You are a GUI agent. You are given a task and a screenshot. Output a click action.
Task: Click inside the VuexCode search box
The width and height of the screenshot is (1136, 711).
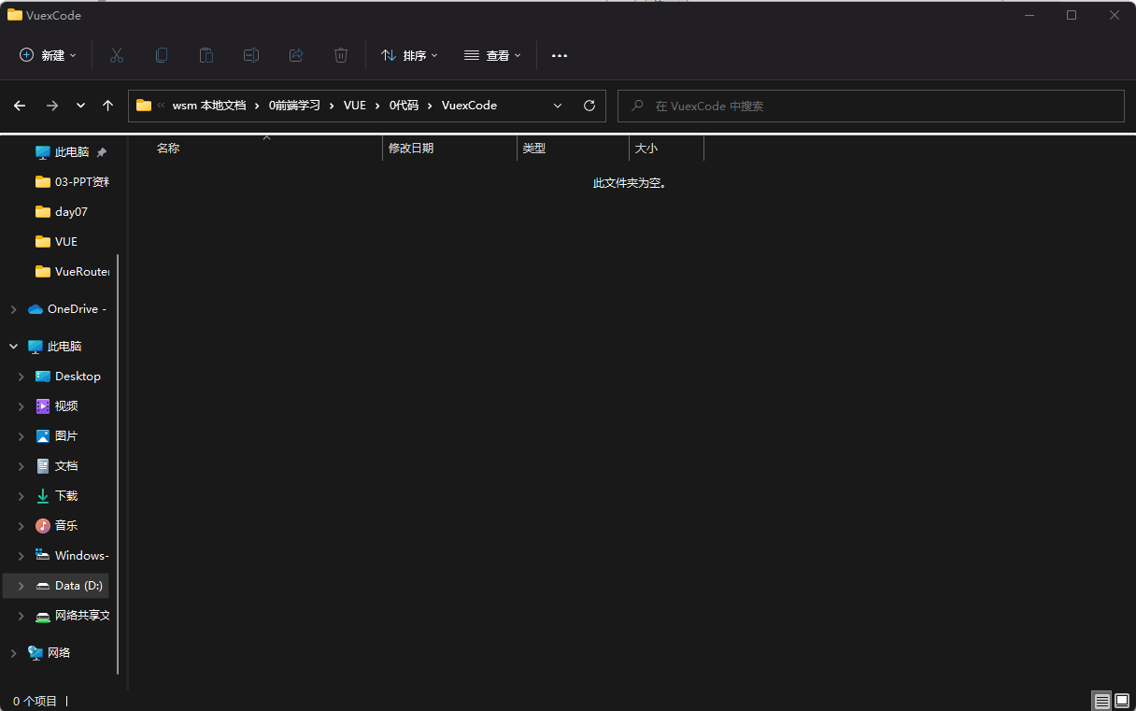(x=869, y=106)
